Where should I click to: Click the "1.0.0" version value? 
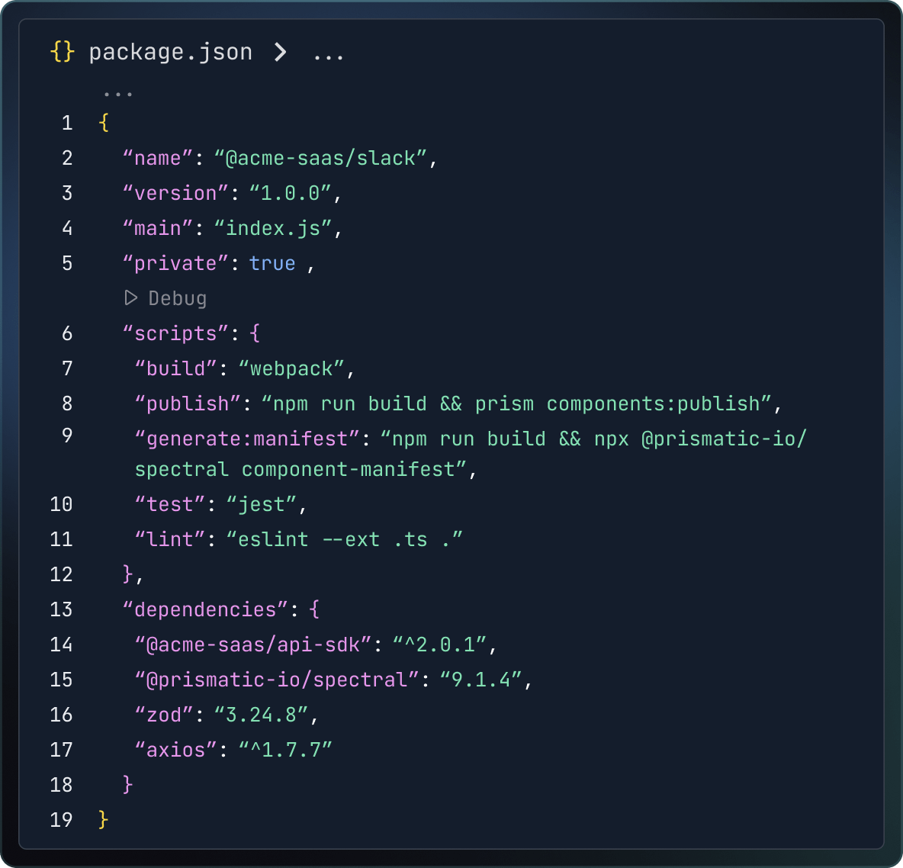tap(291, 193)
